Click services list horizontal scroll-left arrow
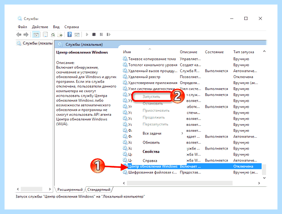This screenshot has width=282, height=214. [x=124, y=183]
